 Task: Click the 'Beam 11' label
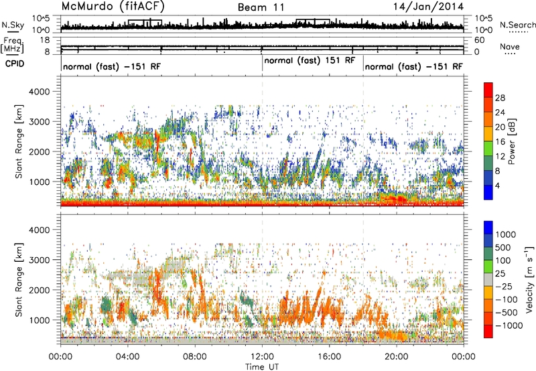pyautogui.click(x=261, y=7)
